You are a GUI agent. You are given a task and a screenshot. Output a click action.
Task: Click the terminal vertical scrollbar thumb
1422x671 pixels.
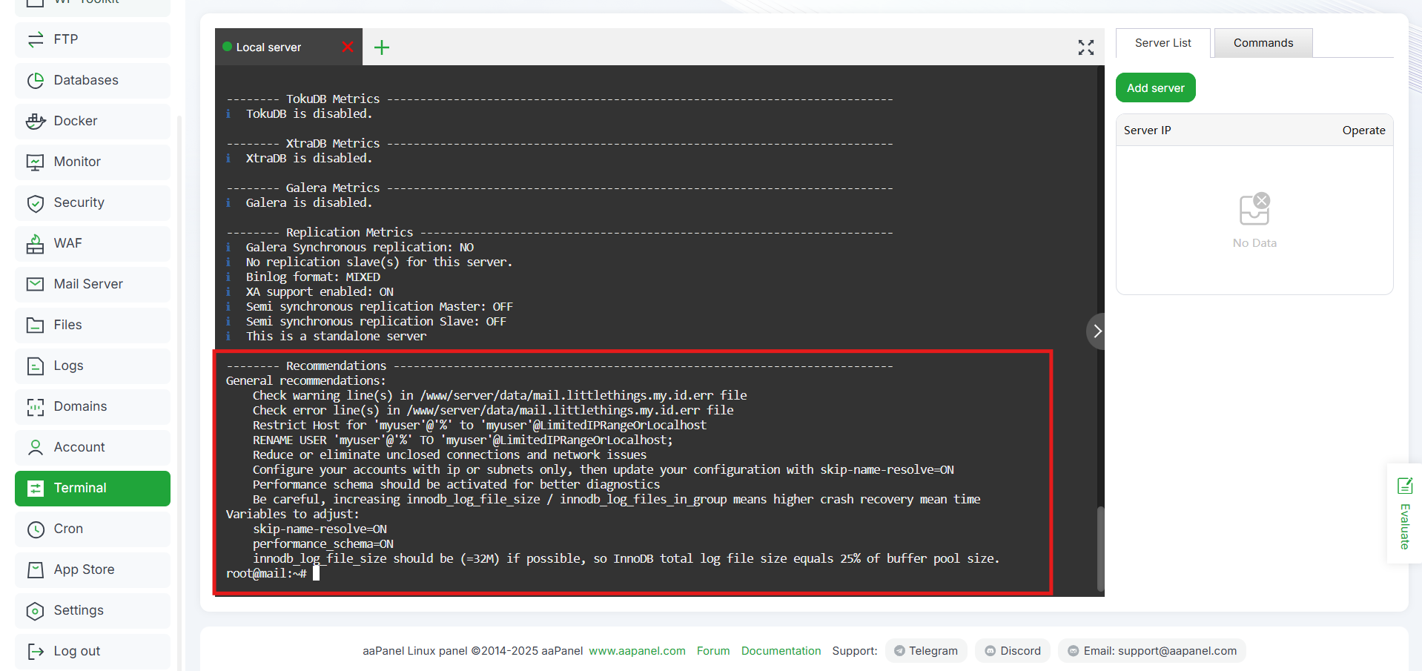pos(1100,549)
